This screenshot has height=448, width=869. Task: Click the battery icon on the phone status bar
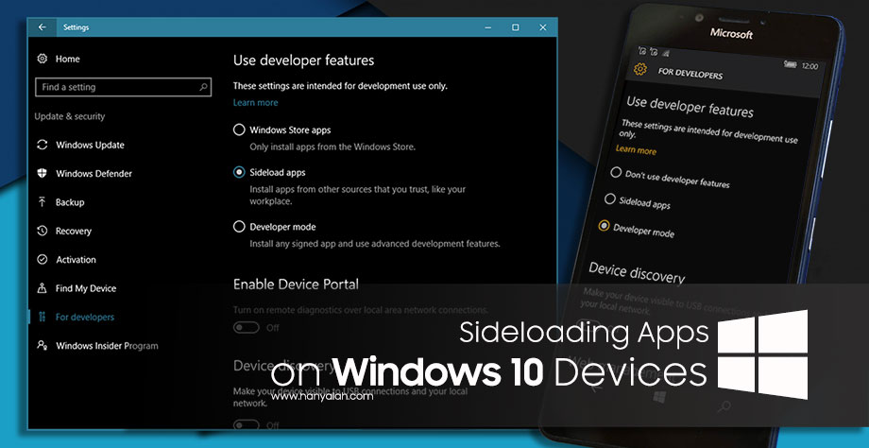791,65
